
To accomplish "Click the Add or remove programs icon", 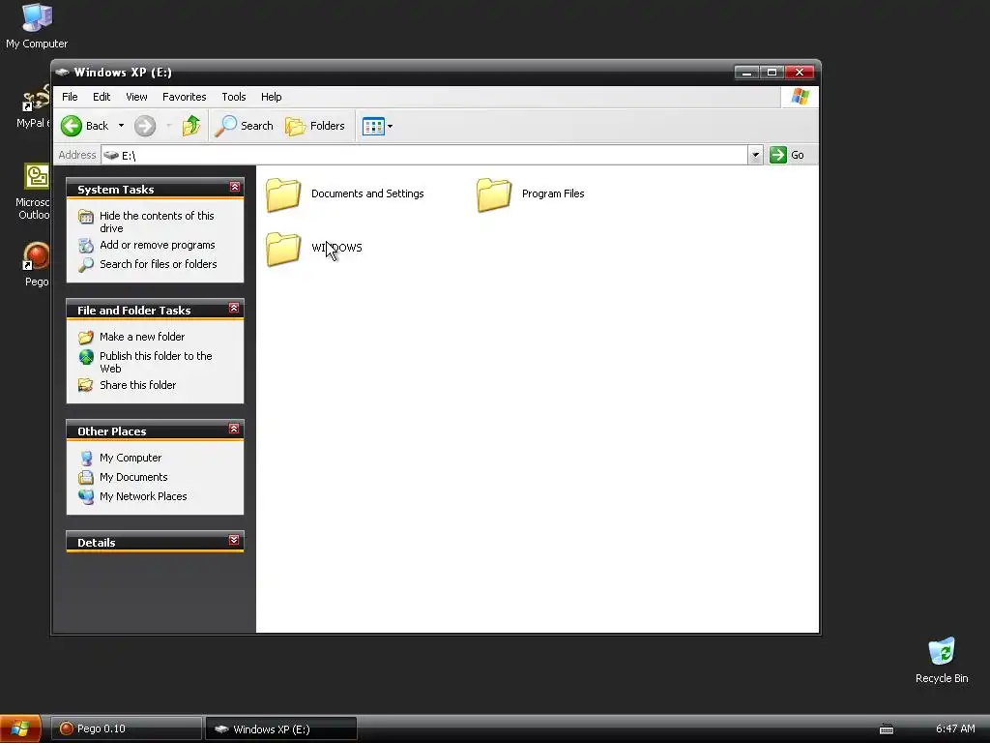I will pos(86,245).
